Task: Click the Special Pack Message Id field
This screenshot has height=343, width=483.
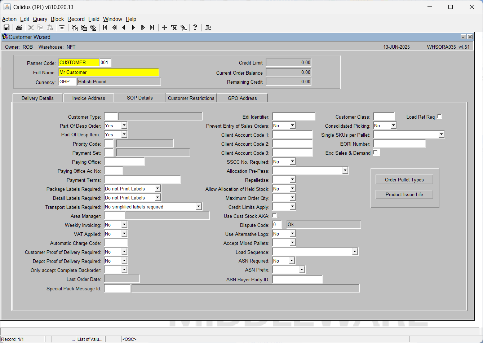Action: (117, 288)
